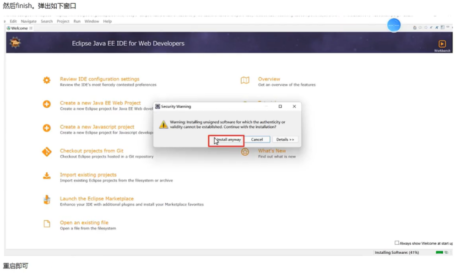Click the Installing Software: (41%) status text

click(x=396, y=252)
